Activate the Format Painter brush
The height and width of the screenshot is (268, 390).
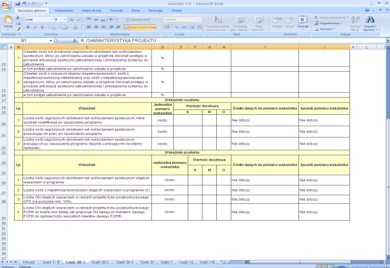pyautogui.click(x=18, y=29)
